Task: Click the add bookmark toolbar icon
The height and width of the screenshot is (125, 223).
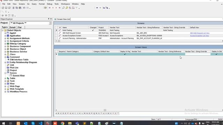Action: click(x=104, y=8)
